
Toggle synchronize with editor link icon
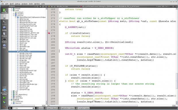click(x=40, y=7)
